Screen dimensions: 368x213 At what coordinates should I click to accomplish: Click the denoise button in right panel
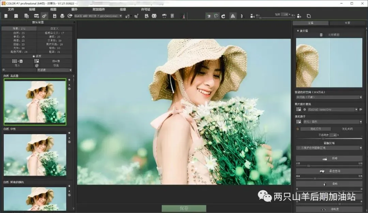pos(329,158)
